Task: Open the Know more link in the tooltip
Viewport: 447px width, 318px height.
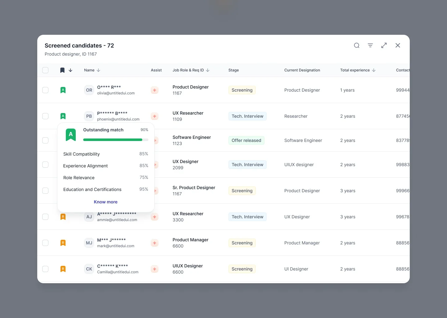Action: point(106,202)
